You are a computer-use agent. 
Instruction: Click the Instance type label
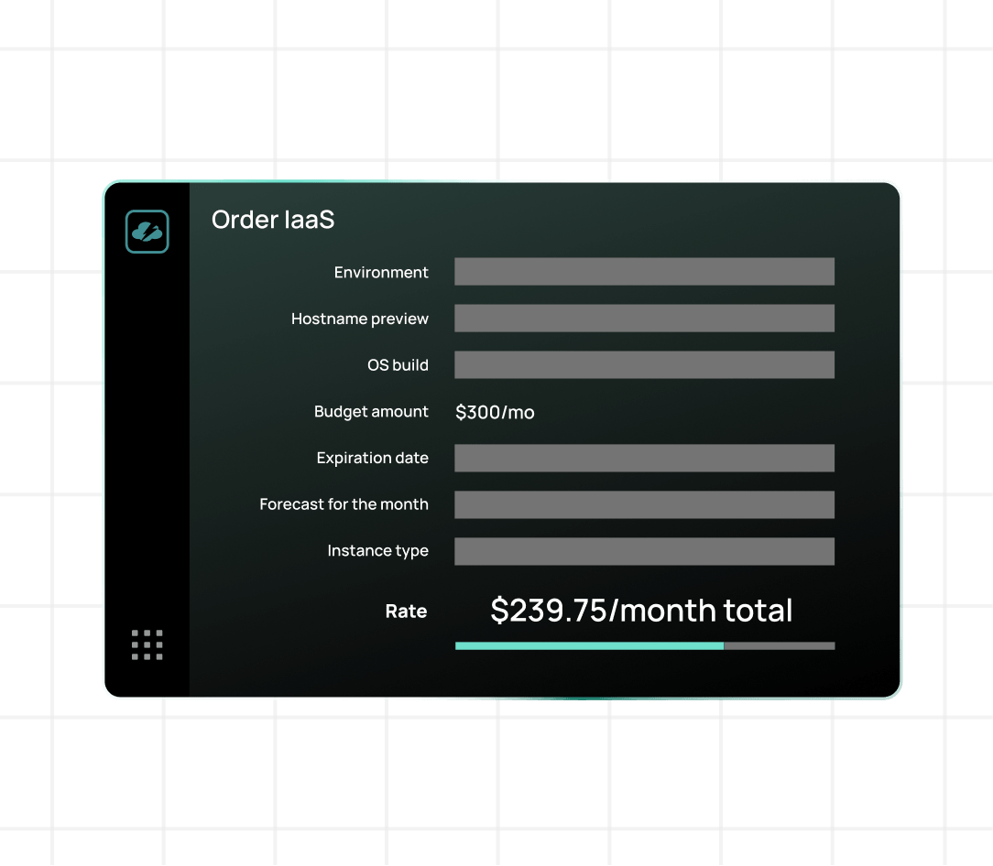378,551
